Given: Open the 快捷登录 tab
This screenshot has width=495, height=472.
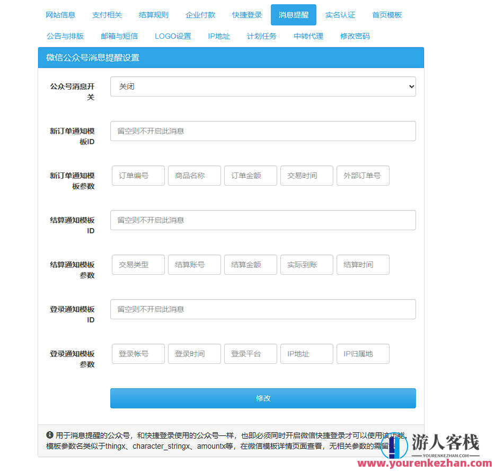Looking at the screenshot, I should 246,15.
